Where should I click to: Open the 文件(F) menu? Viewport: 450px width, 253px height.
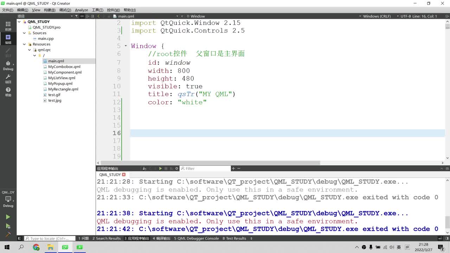coord(8,10)
